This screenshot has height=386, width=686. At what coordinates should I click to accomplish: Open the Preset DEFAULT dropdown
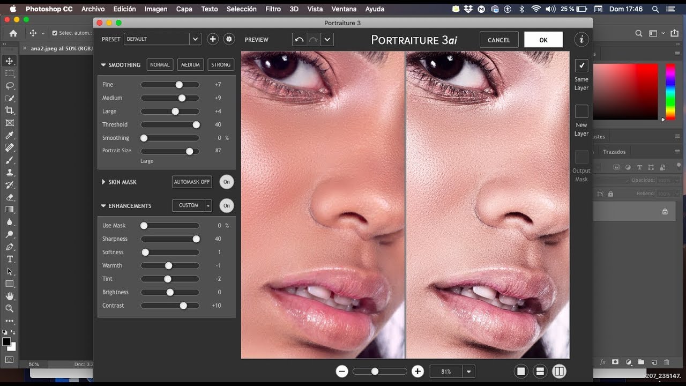point(162,39)
